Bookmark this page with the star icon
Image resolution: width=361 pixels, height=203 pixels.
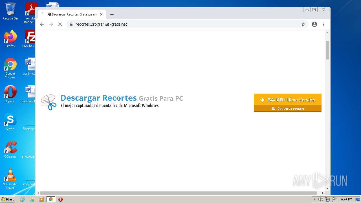click(303, 24)
